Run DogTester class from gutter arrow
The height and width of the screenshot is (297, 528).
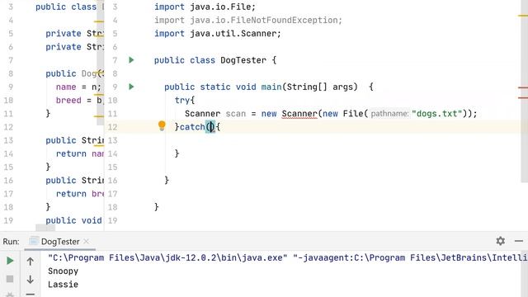[131, 60]
